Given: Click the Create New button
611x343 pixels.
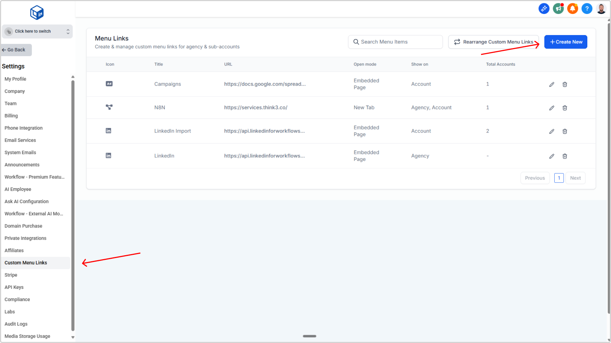Looking at the screenshot, I should coord(565,42).
